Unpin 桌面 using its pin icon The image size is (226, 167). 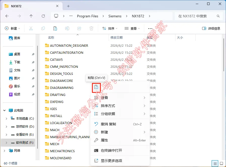click(x=33, y=54)
